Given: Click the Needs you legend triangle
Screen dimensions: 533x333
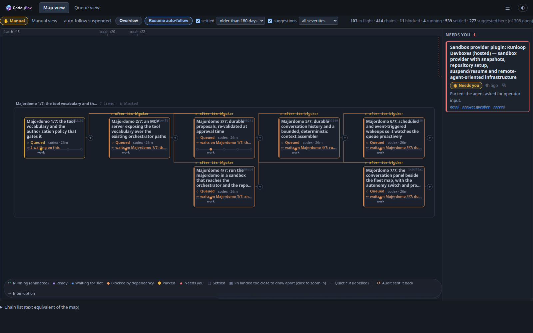Looking at the screenshot, I should (x=181, y=283).
